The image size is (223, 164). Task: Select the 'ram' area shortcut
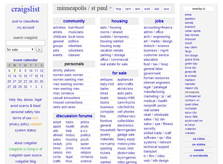pyautogui.click(x=128, y=9)
